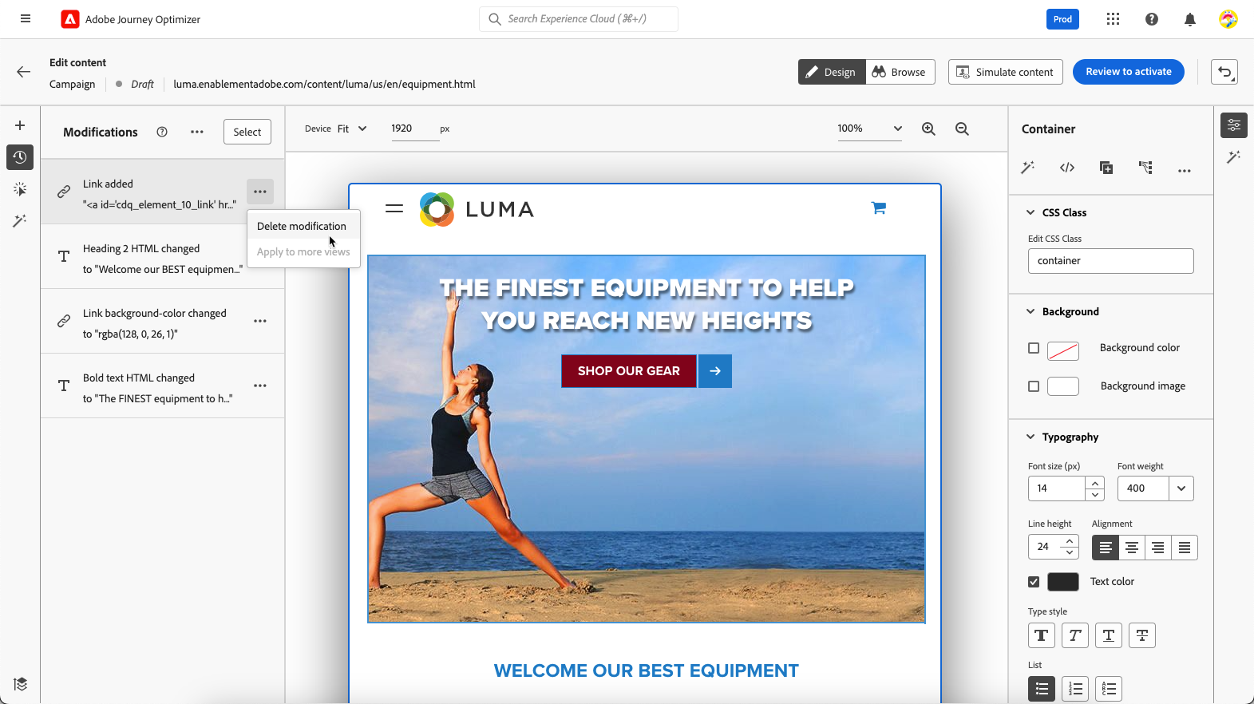Screen dimensions: 1254x704
Task: Click the blue arrow next to Shop Our Gear
Action: tap(715, 371)
